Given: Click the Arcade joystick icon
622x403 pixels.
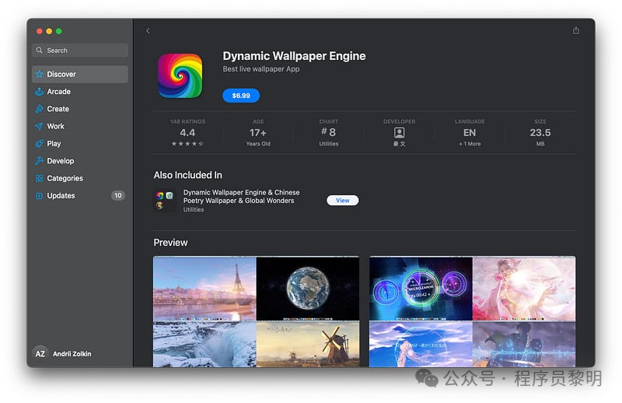Looking at the screenshot, I should pyautogui.click(x=40, y=92).
